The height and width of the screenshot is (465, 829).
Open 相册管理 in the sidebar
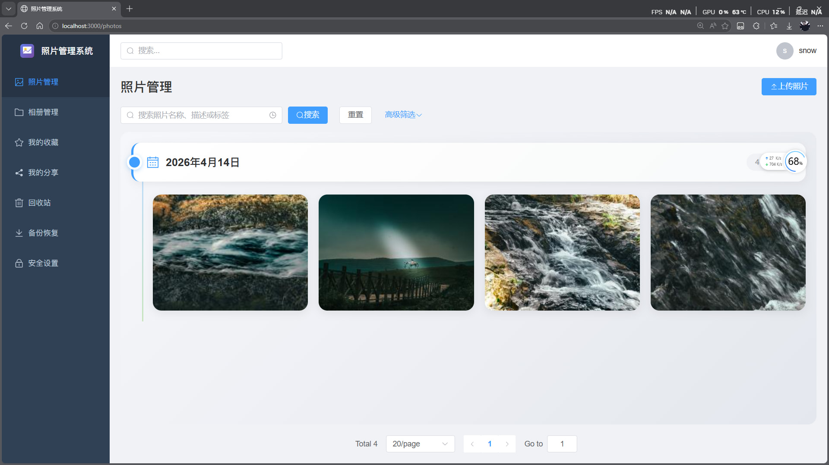(x=43, y=112)
